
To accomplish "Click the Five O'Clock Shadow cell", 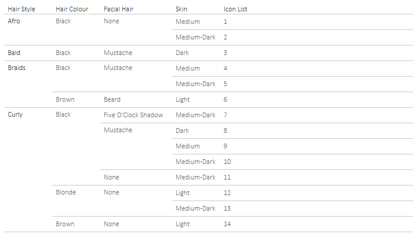I will (x=133, y=115).
